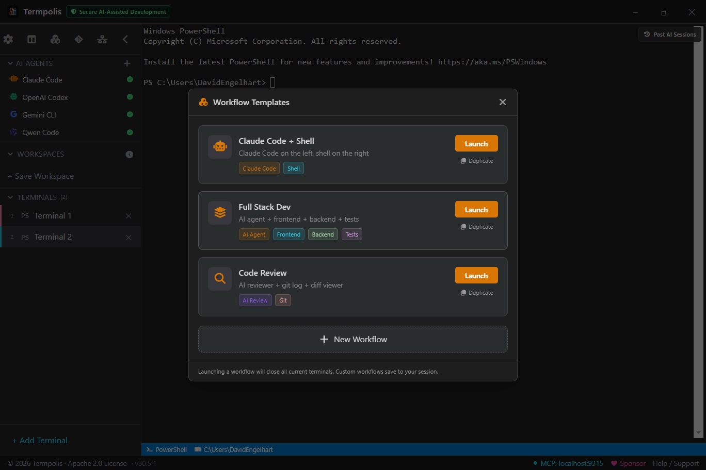Select Gemini CLI agent
Screen dimensions: 706x470
click(70, 115)
